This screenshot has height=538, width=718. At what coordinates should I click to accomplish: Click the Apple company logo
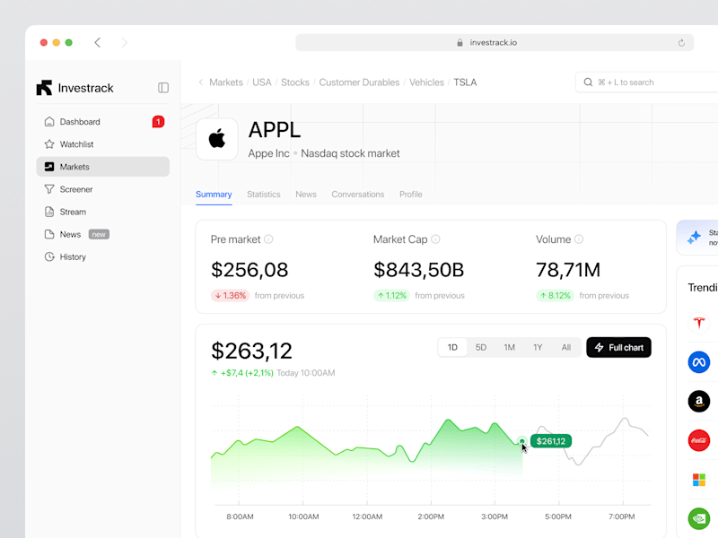coord(217,139)
